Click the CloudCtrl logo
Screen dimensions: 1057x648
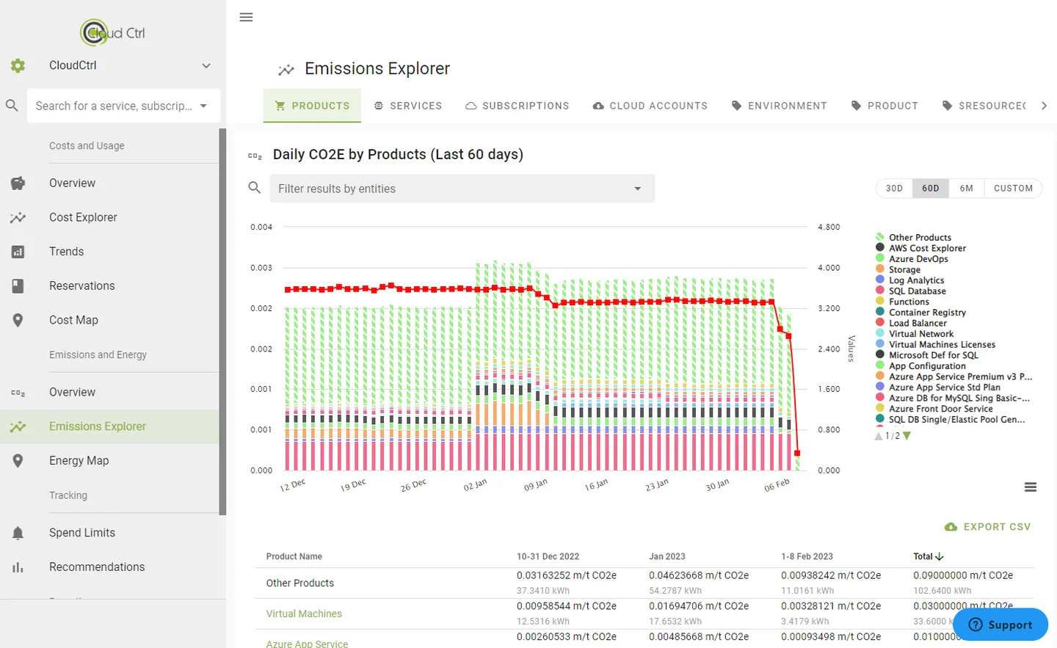click(x=113, y=32)
